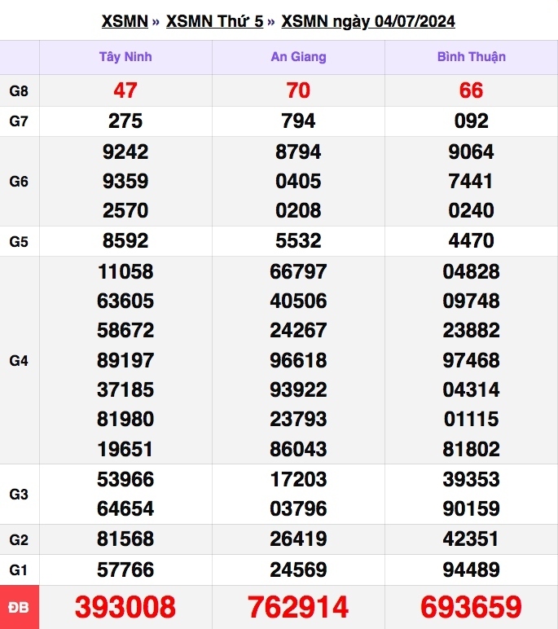Select G2 result 81568
This screenshot has height=629, width=558.
(x=125, y=539)
